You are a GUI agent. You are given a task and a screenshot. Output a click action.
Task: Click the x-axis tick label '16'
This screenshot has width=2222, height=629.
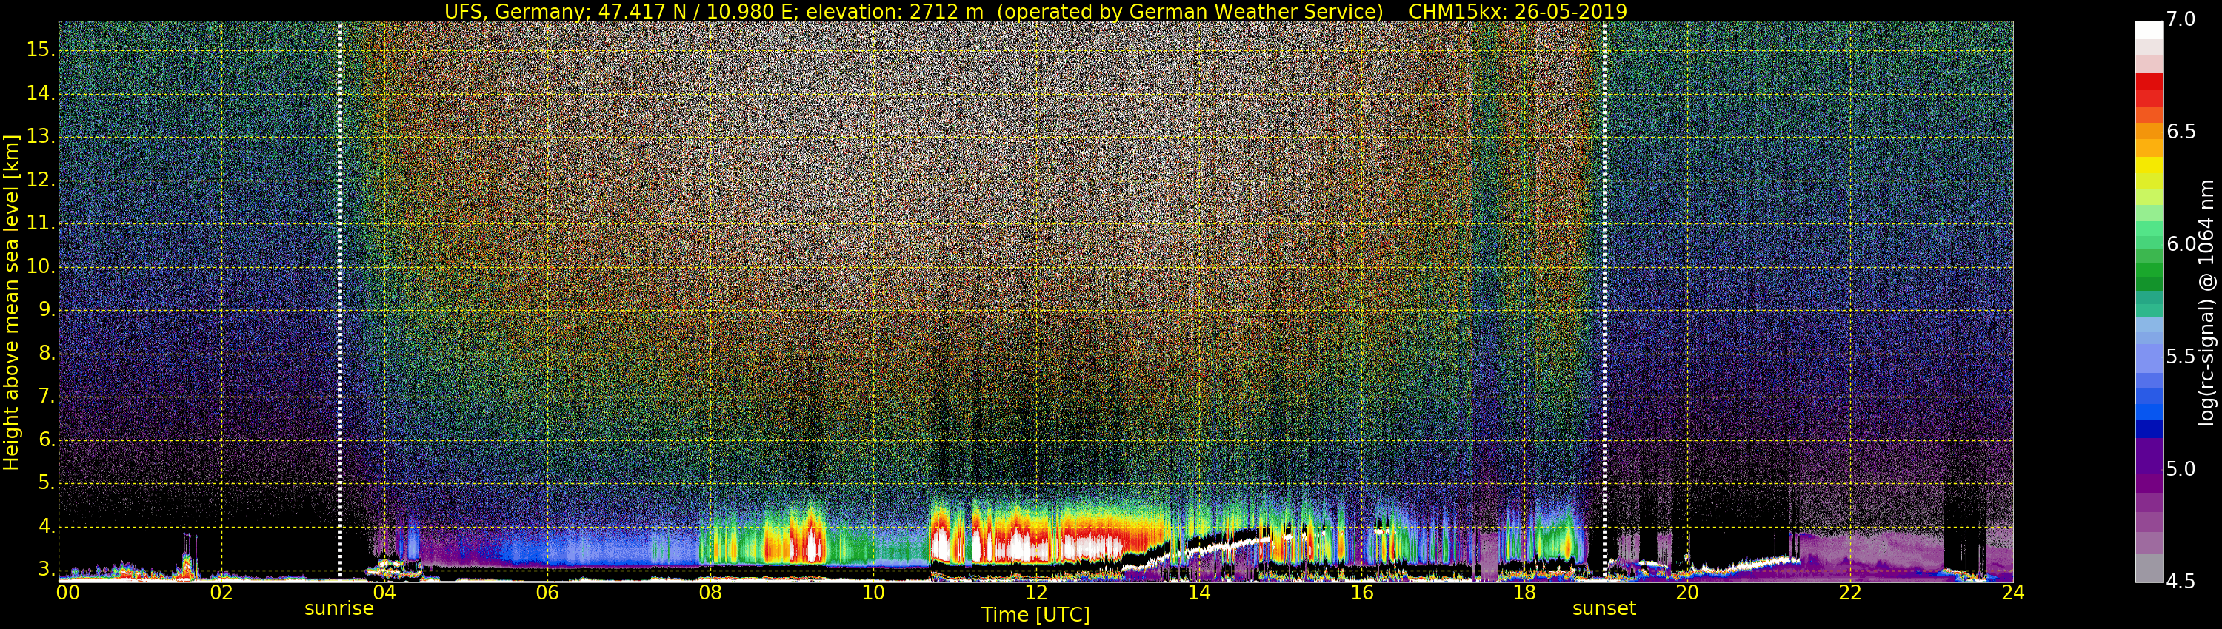[x=1361, y=593]
